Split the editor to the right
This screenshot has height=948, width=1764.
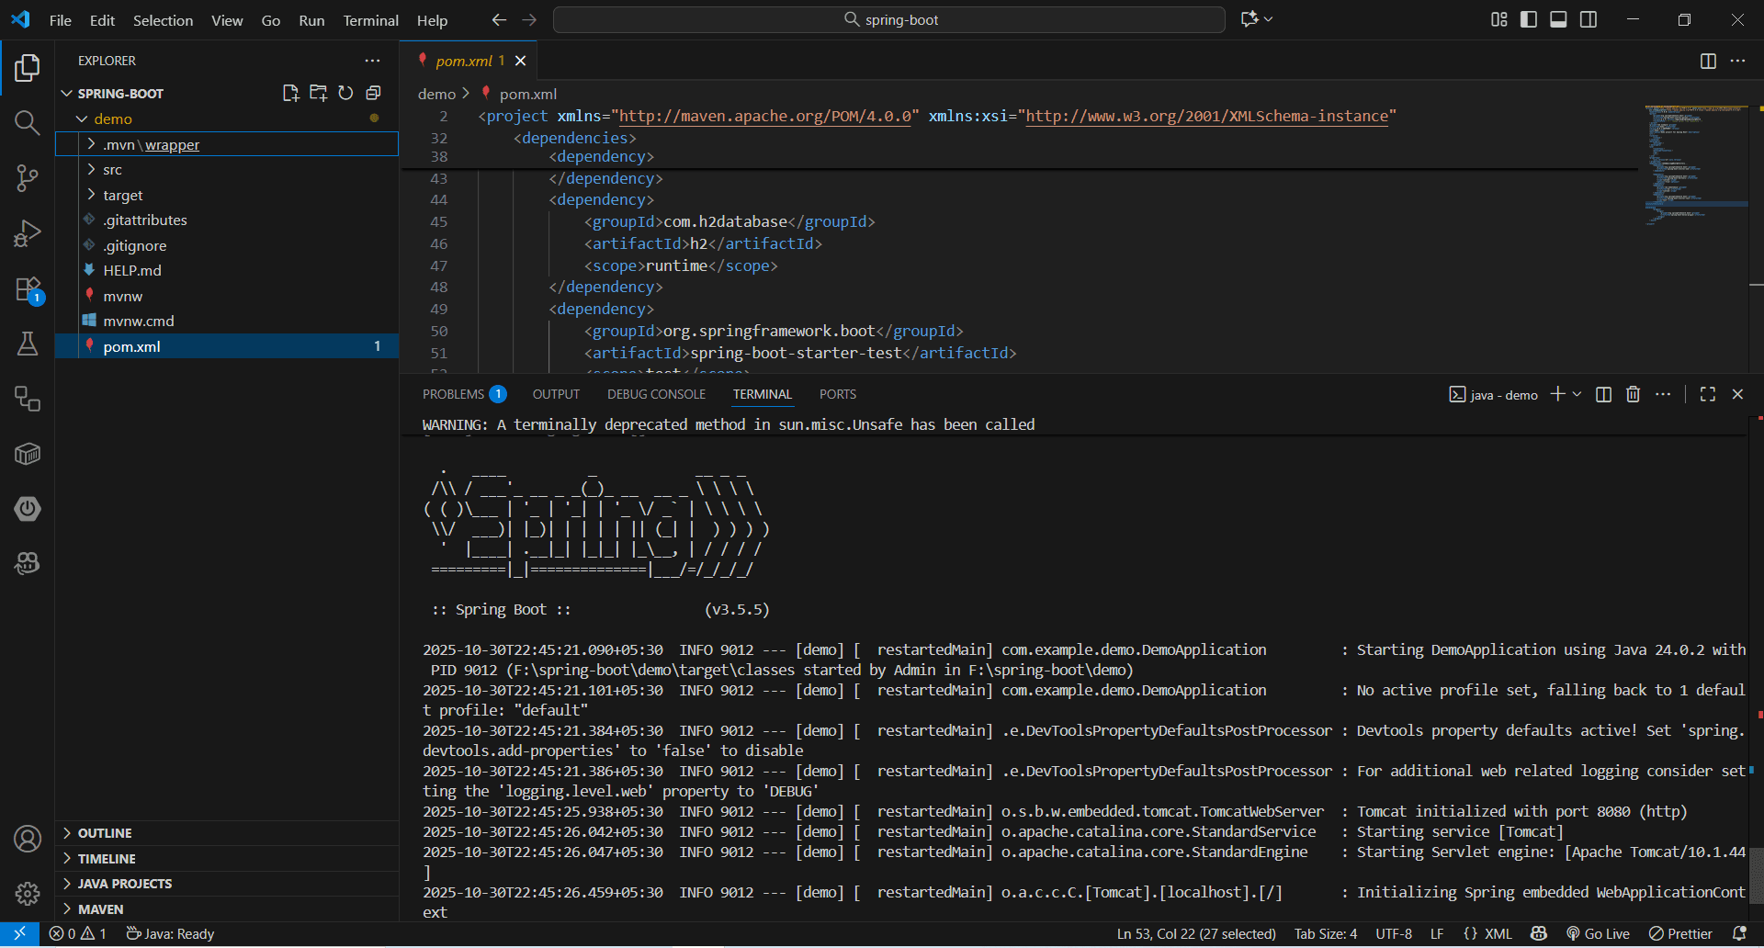point(1708,61)
